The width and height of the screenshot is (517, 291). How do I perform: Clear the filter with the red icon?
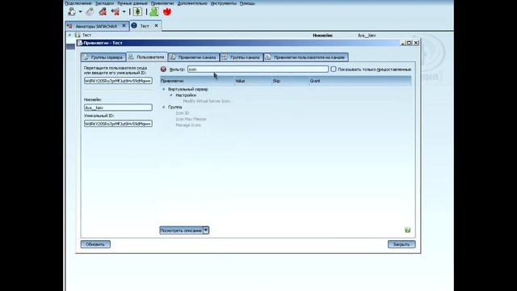click(163, 70)
